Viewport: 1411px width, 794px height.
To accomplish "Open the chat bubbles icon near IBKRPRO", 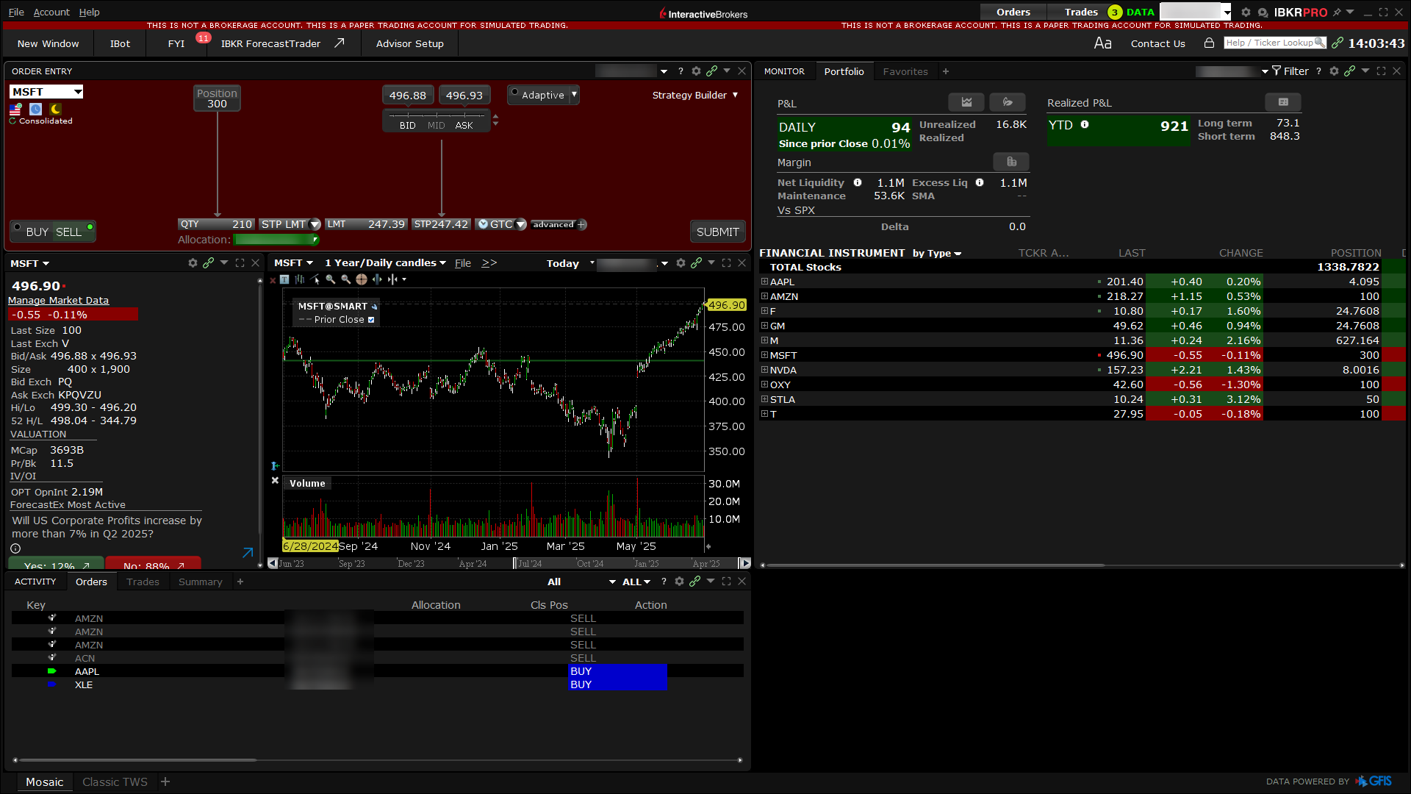I will [1263, 12].
